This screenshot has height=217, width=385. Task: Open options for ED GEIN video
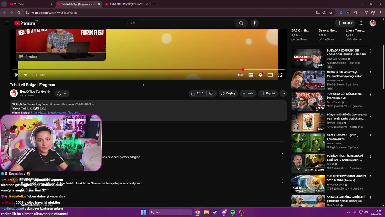coord(371,51)
